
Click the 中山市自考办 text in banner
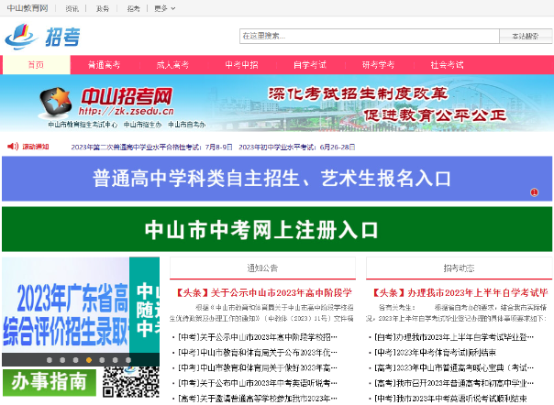[187, 125]
